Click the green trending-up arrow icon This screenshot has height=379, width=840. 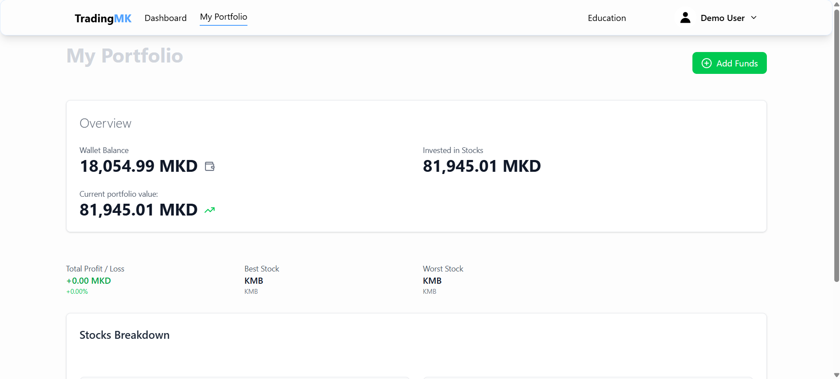coord(210,210)
